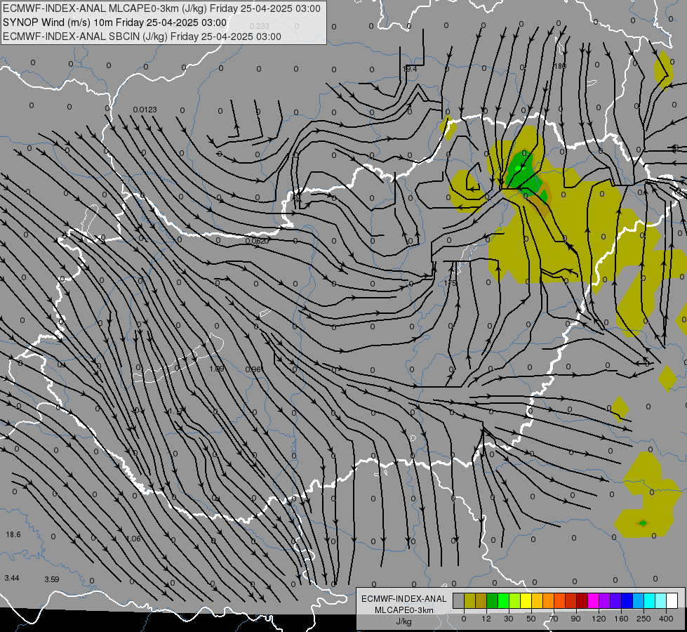The height and width of the screenshot is (632, 687).
Task: Click the legend tick label 250
Action: point(643,619)
